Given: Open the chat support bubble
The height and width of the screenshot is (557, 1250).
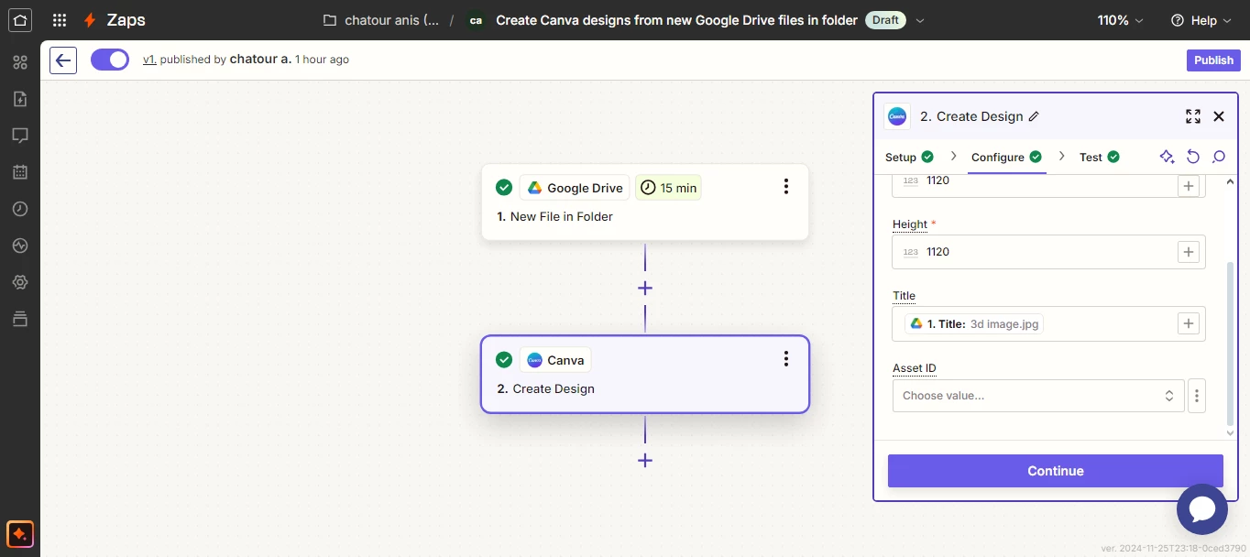Looking at the screenshot, I should [x=1201, y=508].
